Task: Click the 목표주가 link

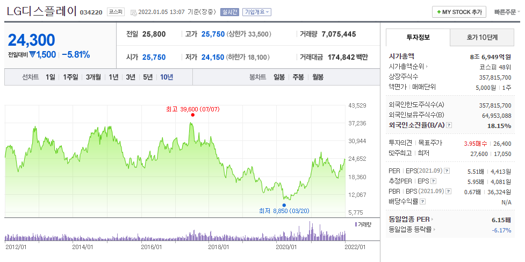Action: pyautogui.click(x=430, y=144)
